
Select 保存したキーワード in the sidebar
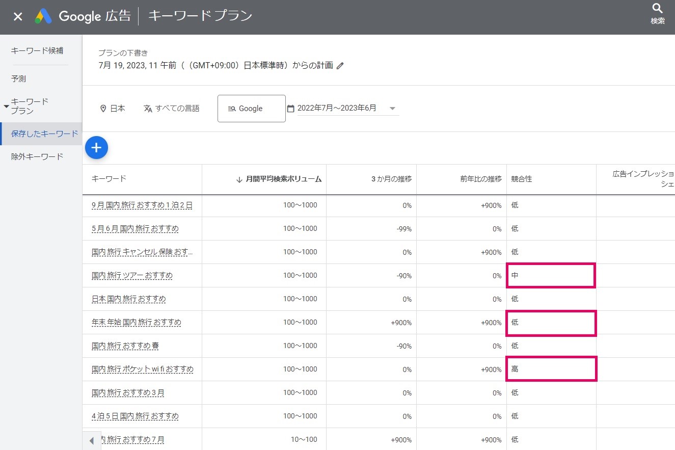point(41,134)
